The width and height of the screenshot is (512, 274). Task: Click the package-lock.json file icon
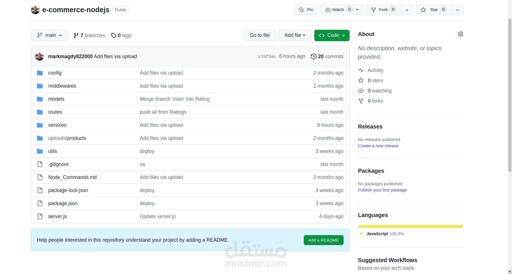(40, 190)
